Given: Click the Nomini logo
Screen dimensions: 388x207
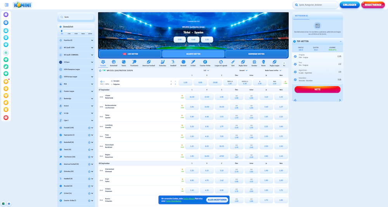Looking at the screenshot, I should [23, 5].
